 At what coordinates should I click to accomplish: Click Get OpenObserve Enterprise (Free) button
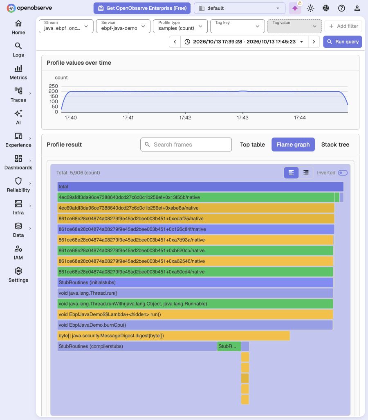[142, 8]
